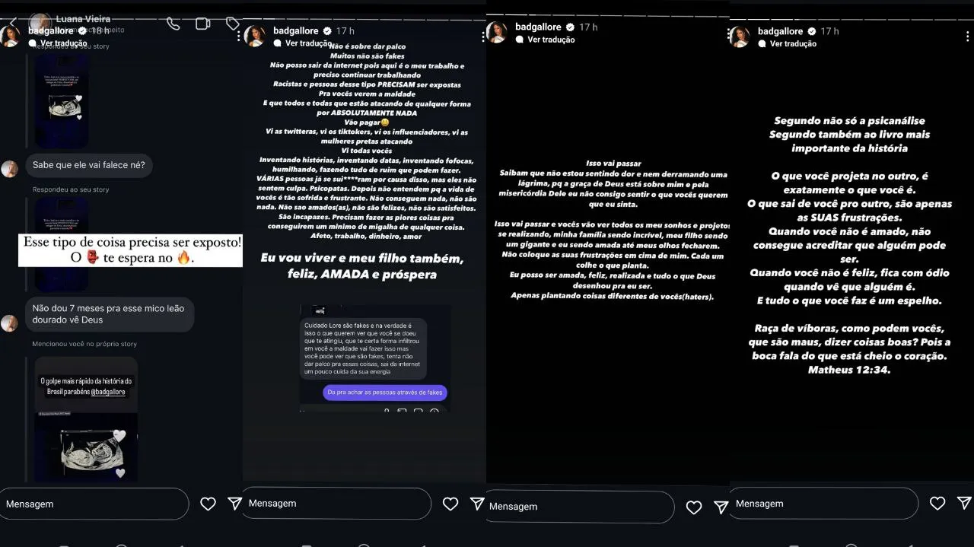Like the story posted 18 h ago
This screenshot has height=547, width=974.
click(x=208, y=504)
